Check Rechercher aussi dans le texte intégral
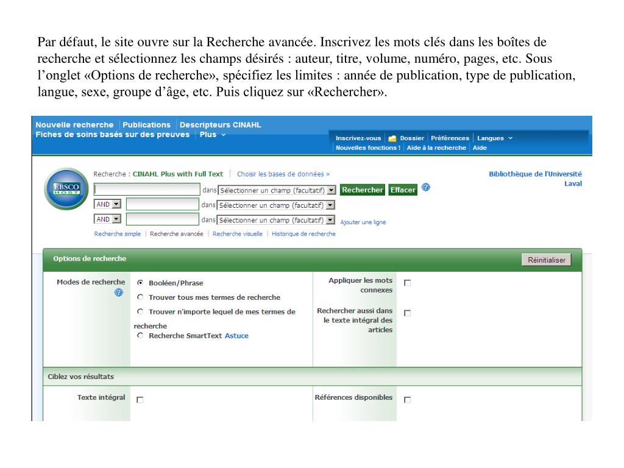 point(408,313)
